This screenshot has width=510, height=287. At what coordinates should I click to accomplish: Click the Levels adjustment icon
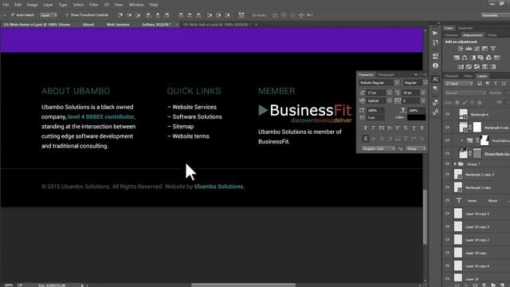[x=469, y=49]
